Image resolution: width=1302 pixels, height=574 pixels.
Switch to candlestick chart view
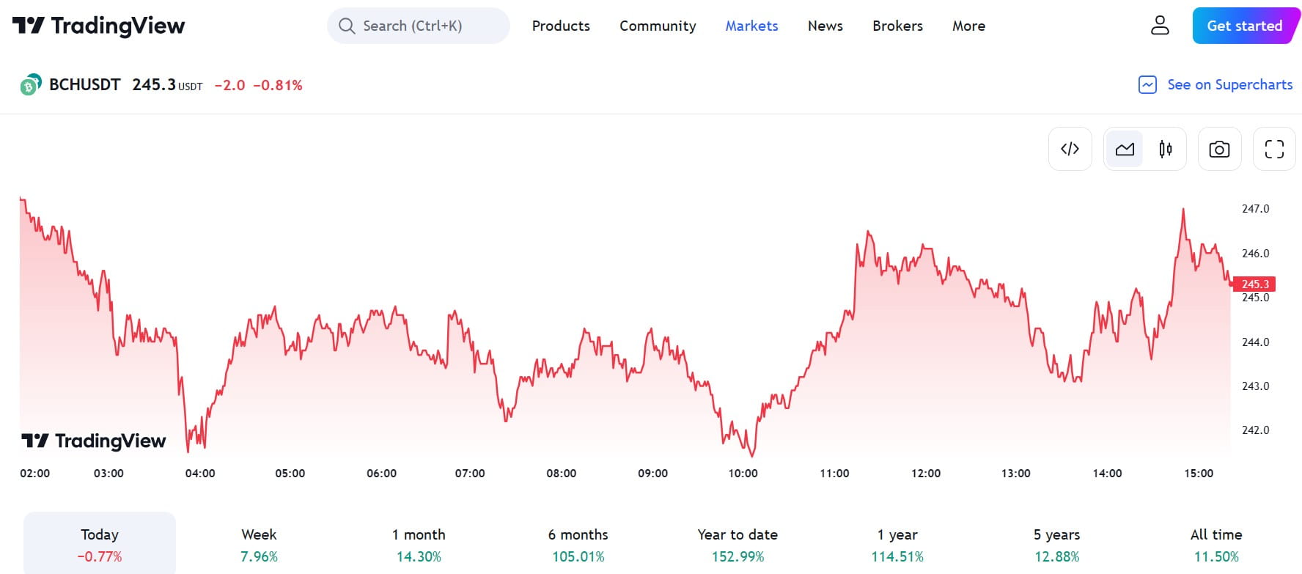pos(1165,149)
